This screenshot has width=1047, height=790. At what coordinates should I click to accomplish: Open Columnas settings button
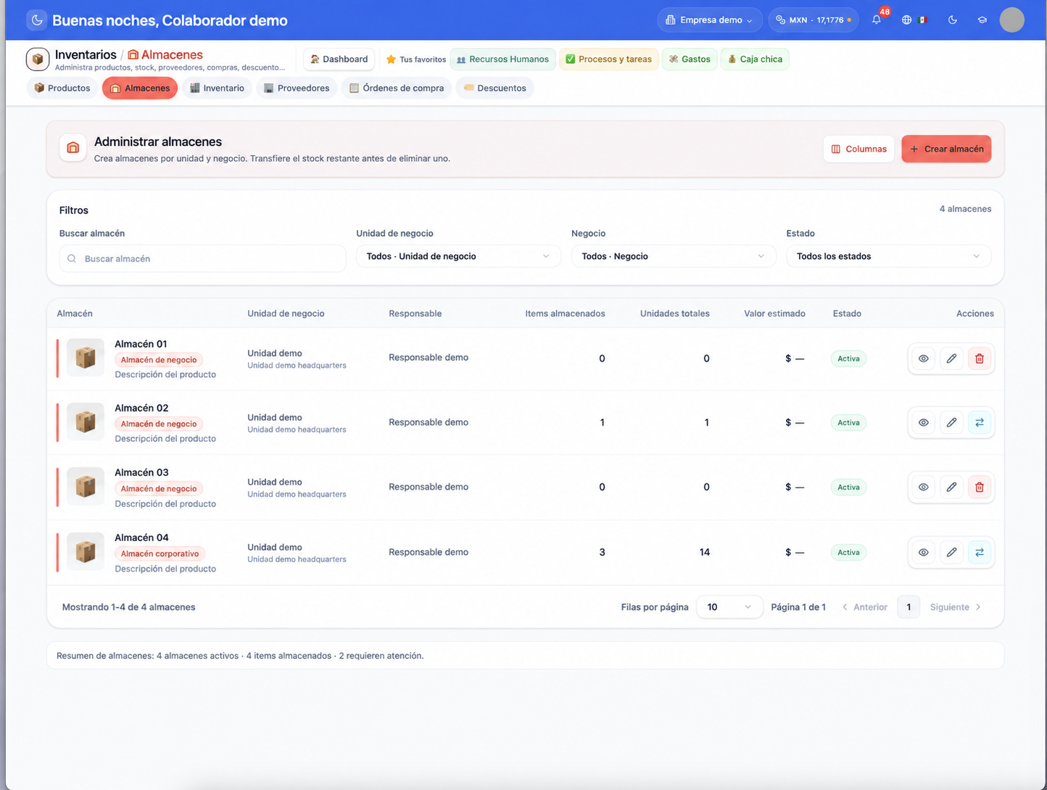point(858,149)
